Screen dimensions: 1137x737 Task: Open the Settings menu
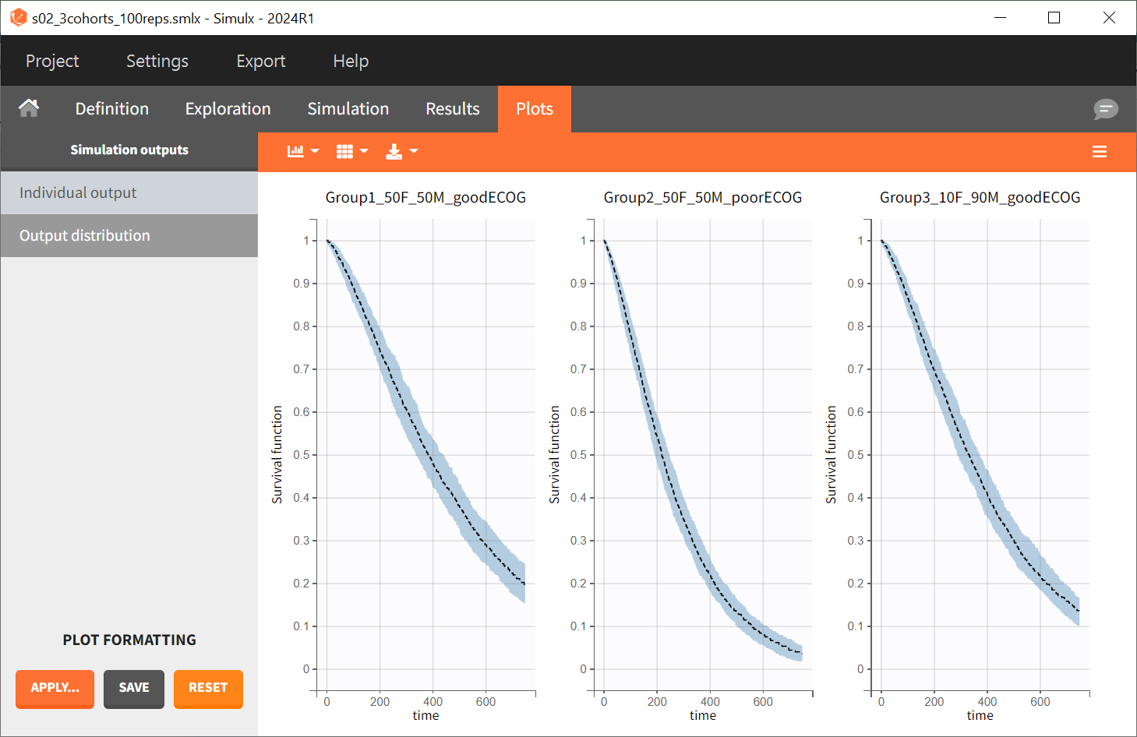pos(157,61)
